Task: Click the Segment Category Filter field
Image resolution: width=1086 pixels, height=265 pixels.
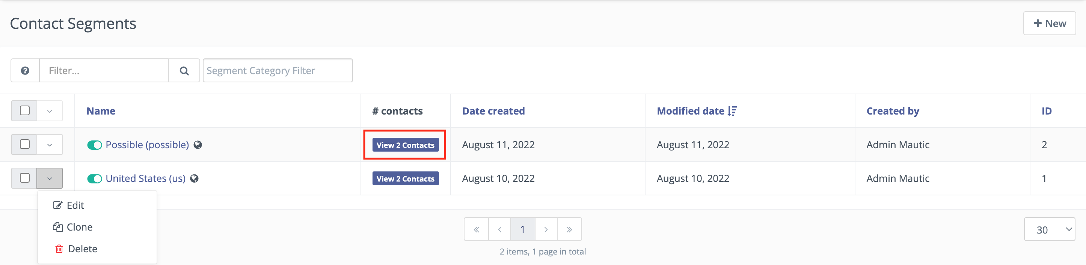Action: point(278,71)
